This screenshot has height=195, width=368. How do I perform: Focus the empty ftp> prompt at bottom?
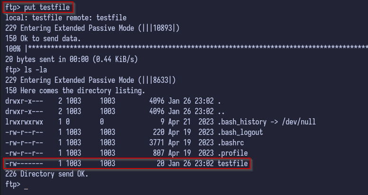coord(26,185)
